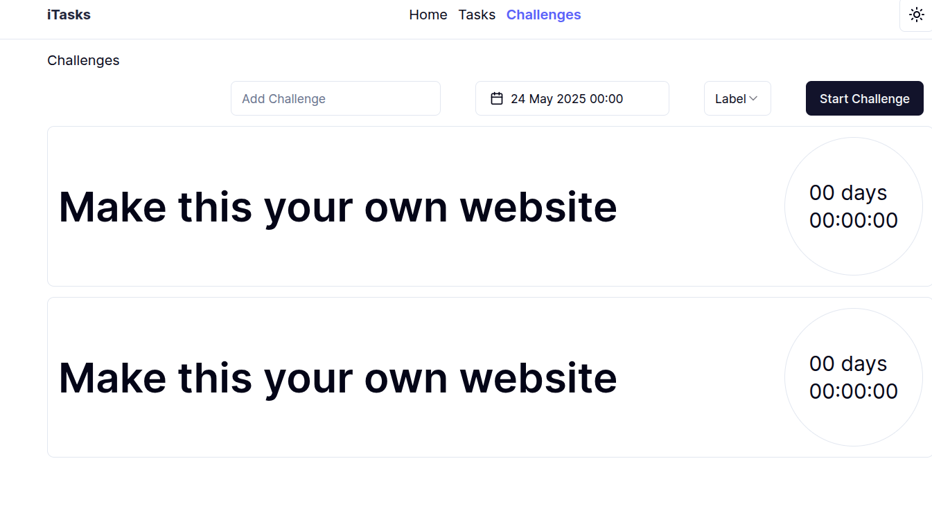
Task: Toggle the sun theme icon
Action: click(916, 15)
